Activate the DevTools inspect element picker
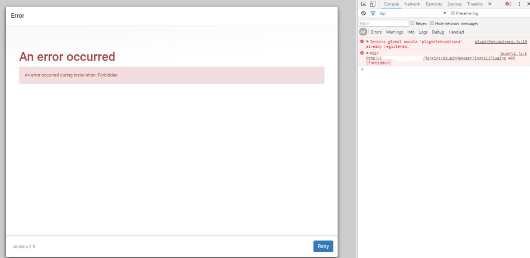530x258 pixels. click(x=363, y=4)
